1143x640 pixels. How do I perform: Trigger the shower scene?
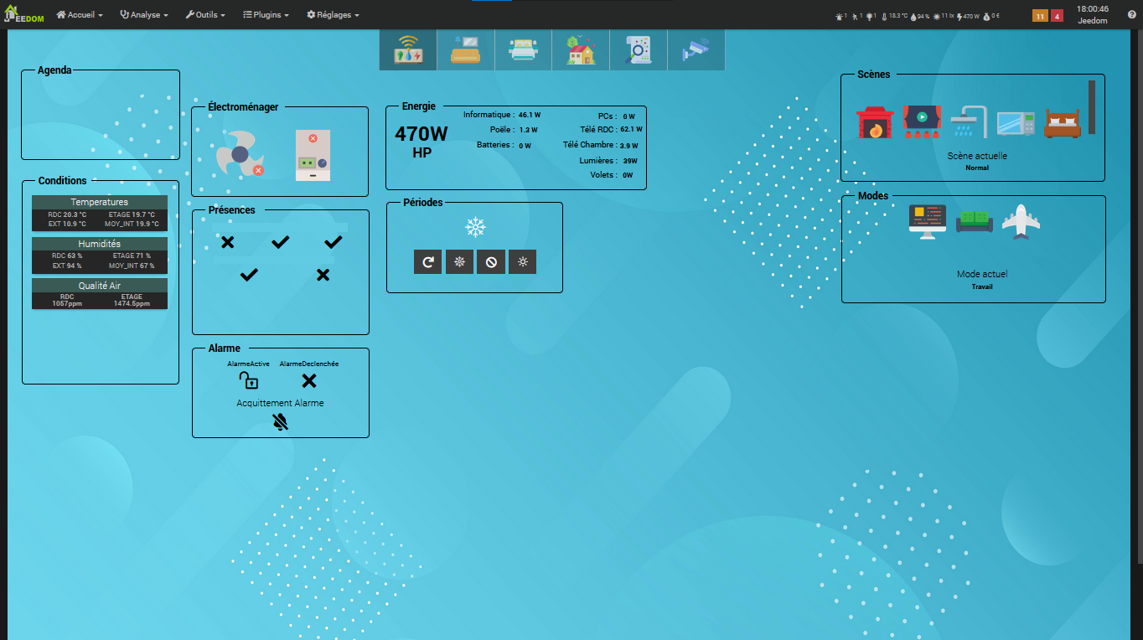pos(969,122)
